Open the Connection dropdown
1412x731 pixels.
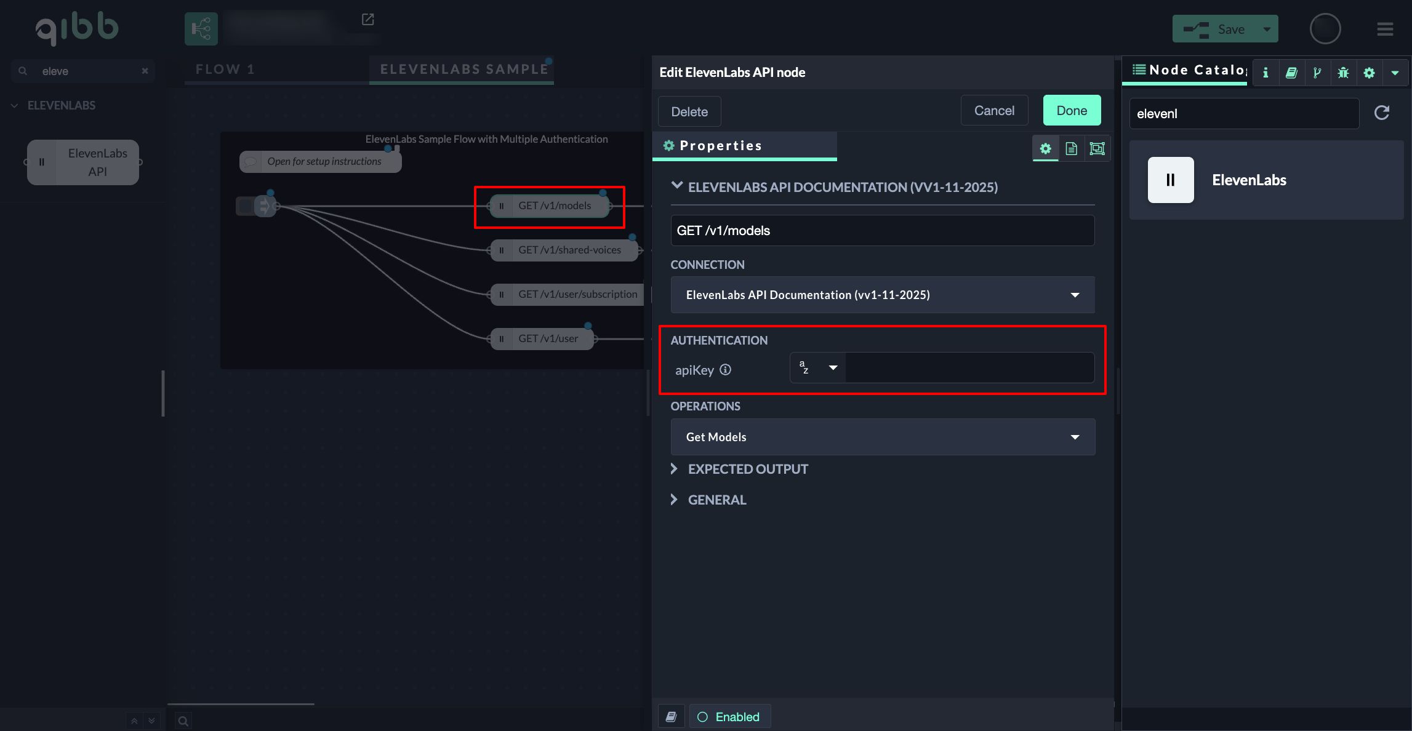(882, 295)
